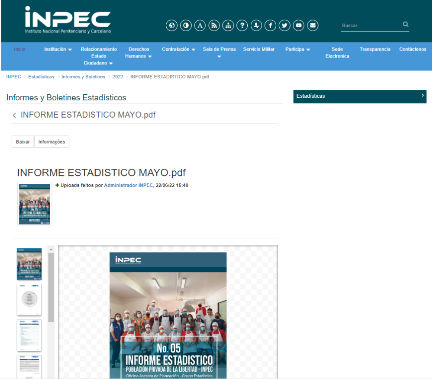Click the font size 'A' icon

(200, 26)
